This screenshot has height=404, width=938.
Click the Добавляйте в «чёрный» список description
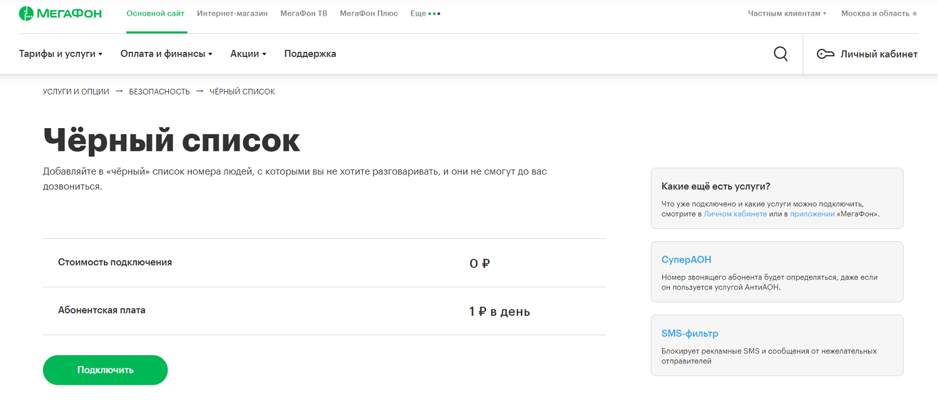pos(295,179)
